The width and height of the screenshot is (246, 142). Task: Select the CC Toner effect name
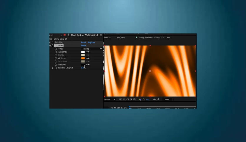(59, 45)
